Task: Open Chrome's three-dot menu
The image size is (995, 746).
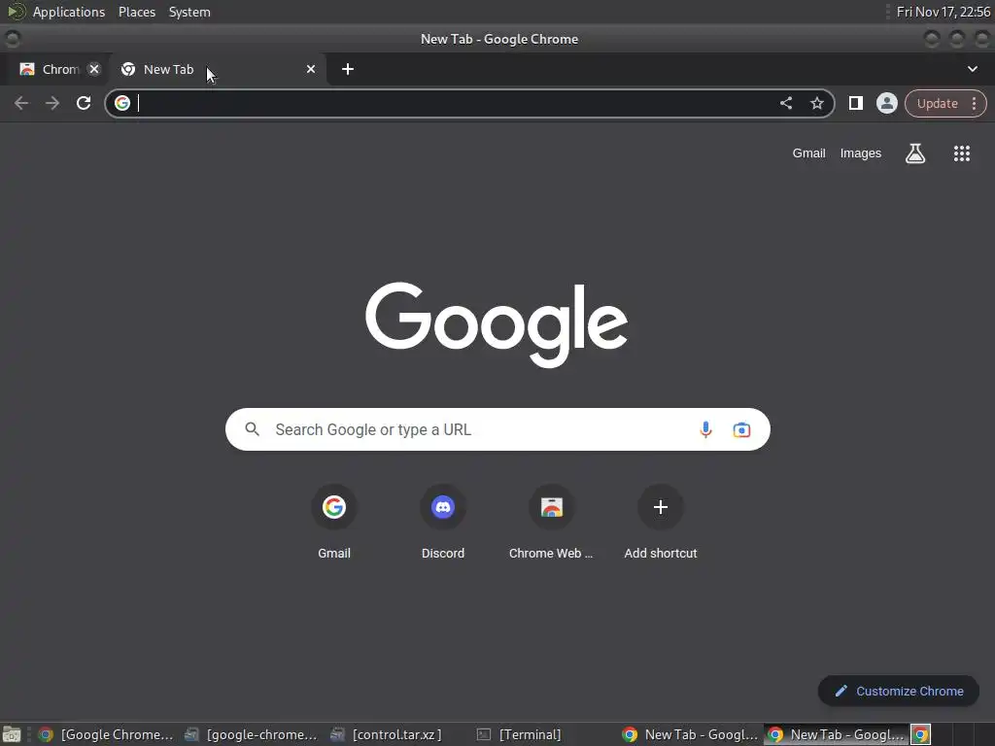Action: click(974, 103)
